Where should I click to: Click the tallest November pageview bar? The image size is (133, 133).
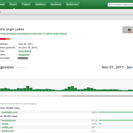28,89
